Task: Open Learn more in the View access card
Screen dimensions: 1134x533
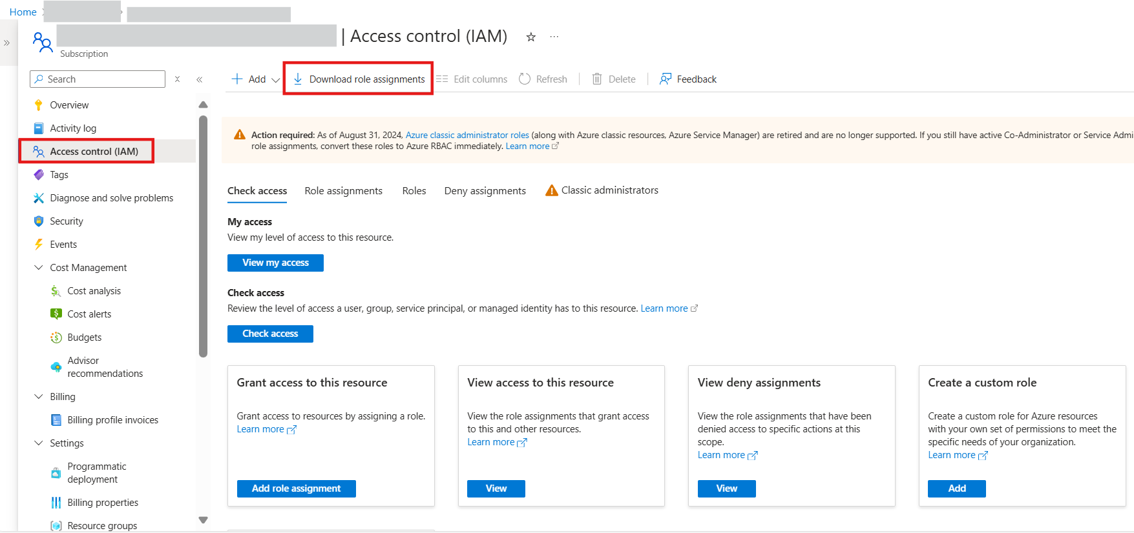Action: (x=497, y=443)
